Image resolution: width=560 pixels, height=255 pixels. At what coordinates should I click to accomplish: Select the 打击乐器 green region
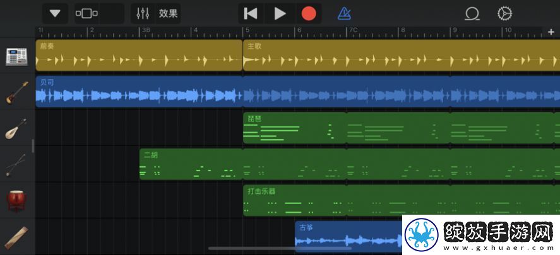[x=295, y=200]
